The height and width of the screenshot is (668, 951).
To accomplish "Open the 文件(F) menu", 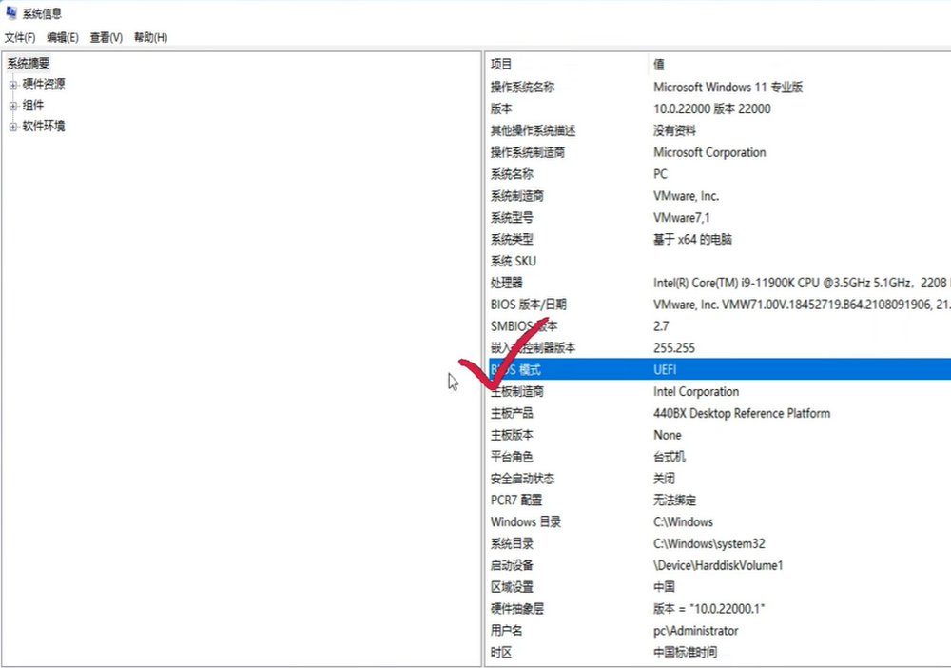I will [x=20, y=37].
